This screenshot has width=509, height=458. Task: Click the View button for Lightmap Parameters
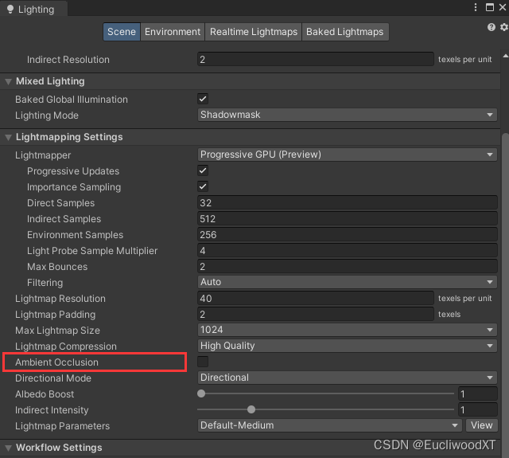click(482, 425)
